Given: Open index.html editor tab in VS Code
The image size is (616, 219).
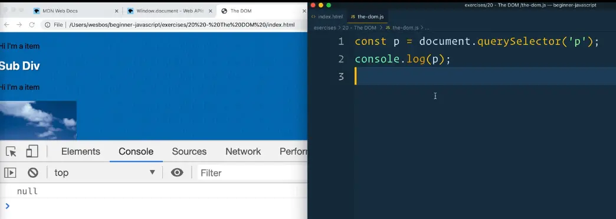Looking at the screenshot, I should [327, 17].
